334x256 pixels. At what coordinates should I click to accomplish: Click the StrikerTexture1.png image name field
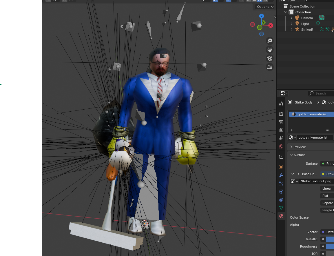[316, 181]
